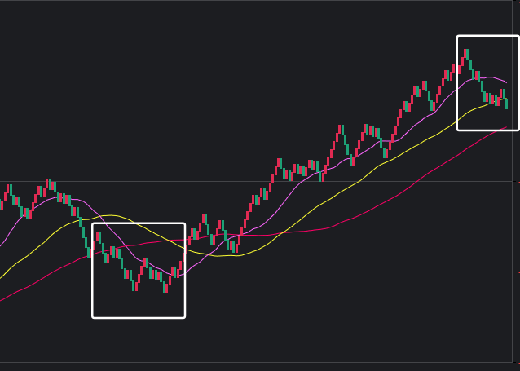Viewport: 520px width, 371px height.
Task: Click the last green candle at the right edge
Action: pos(506,102)
